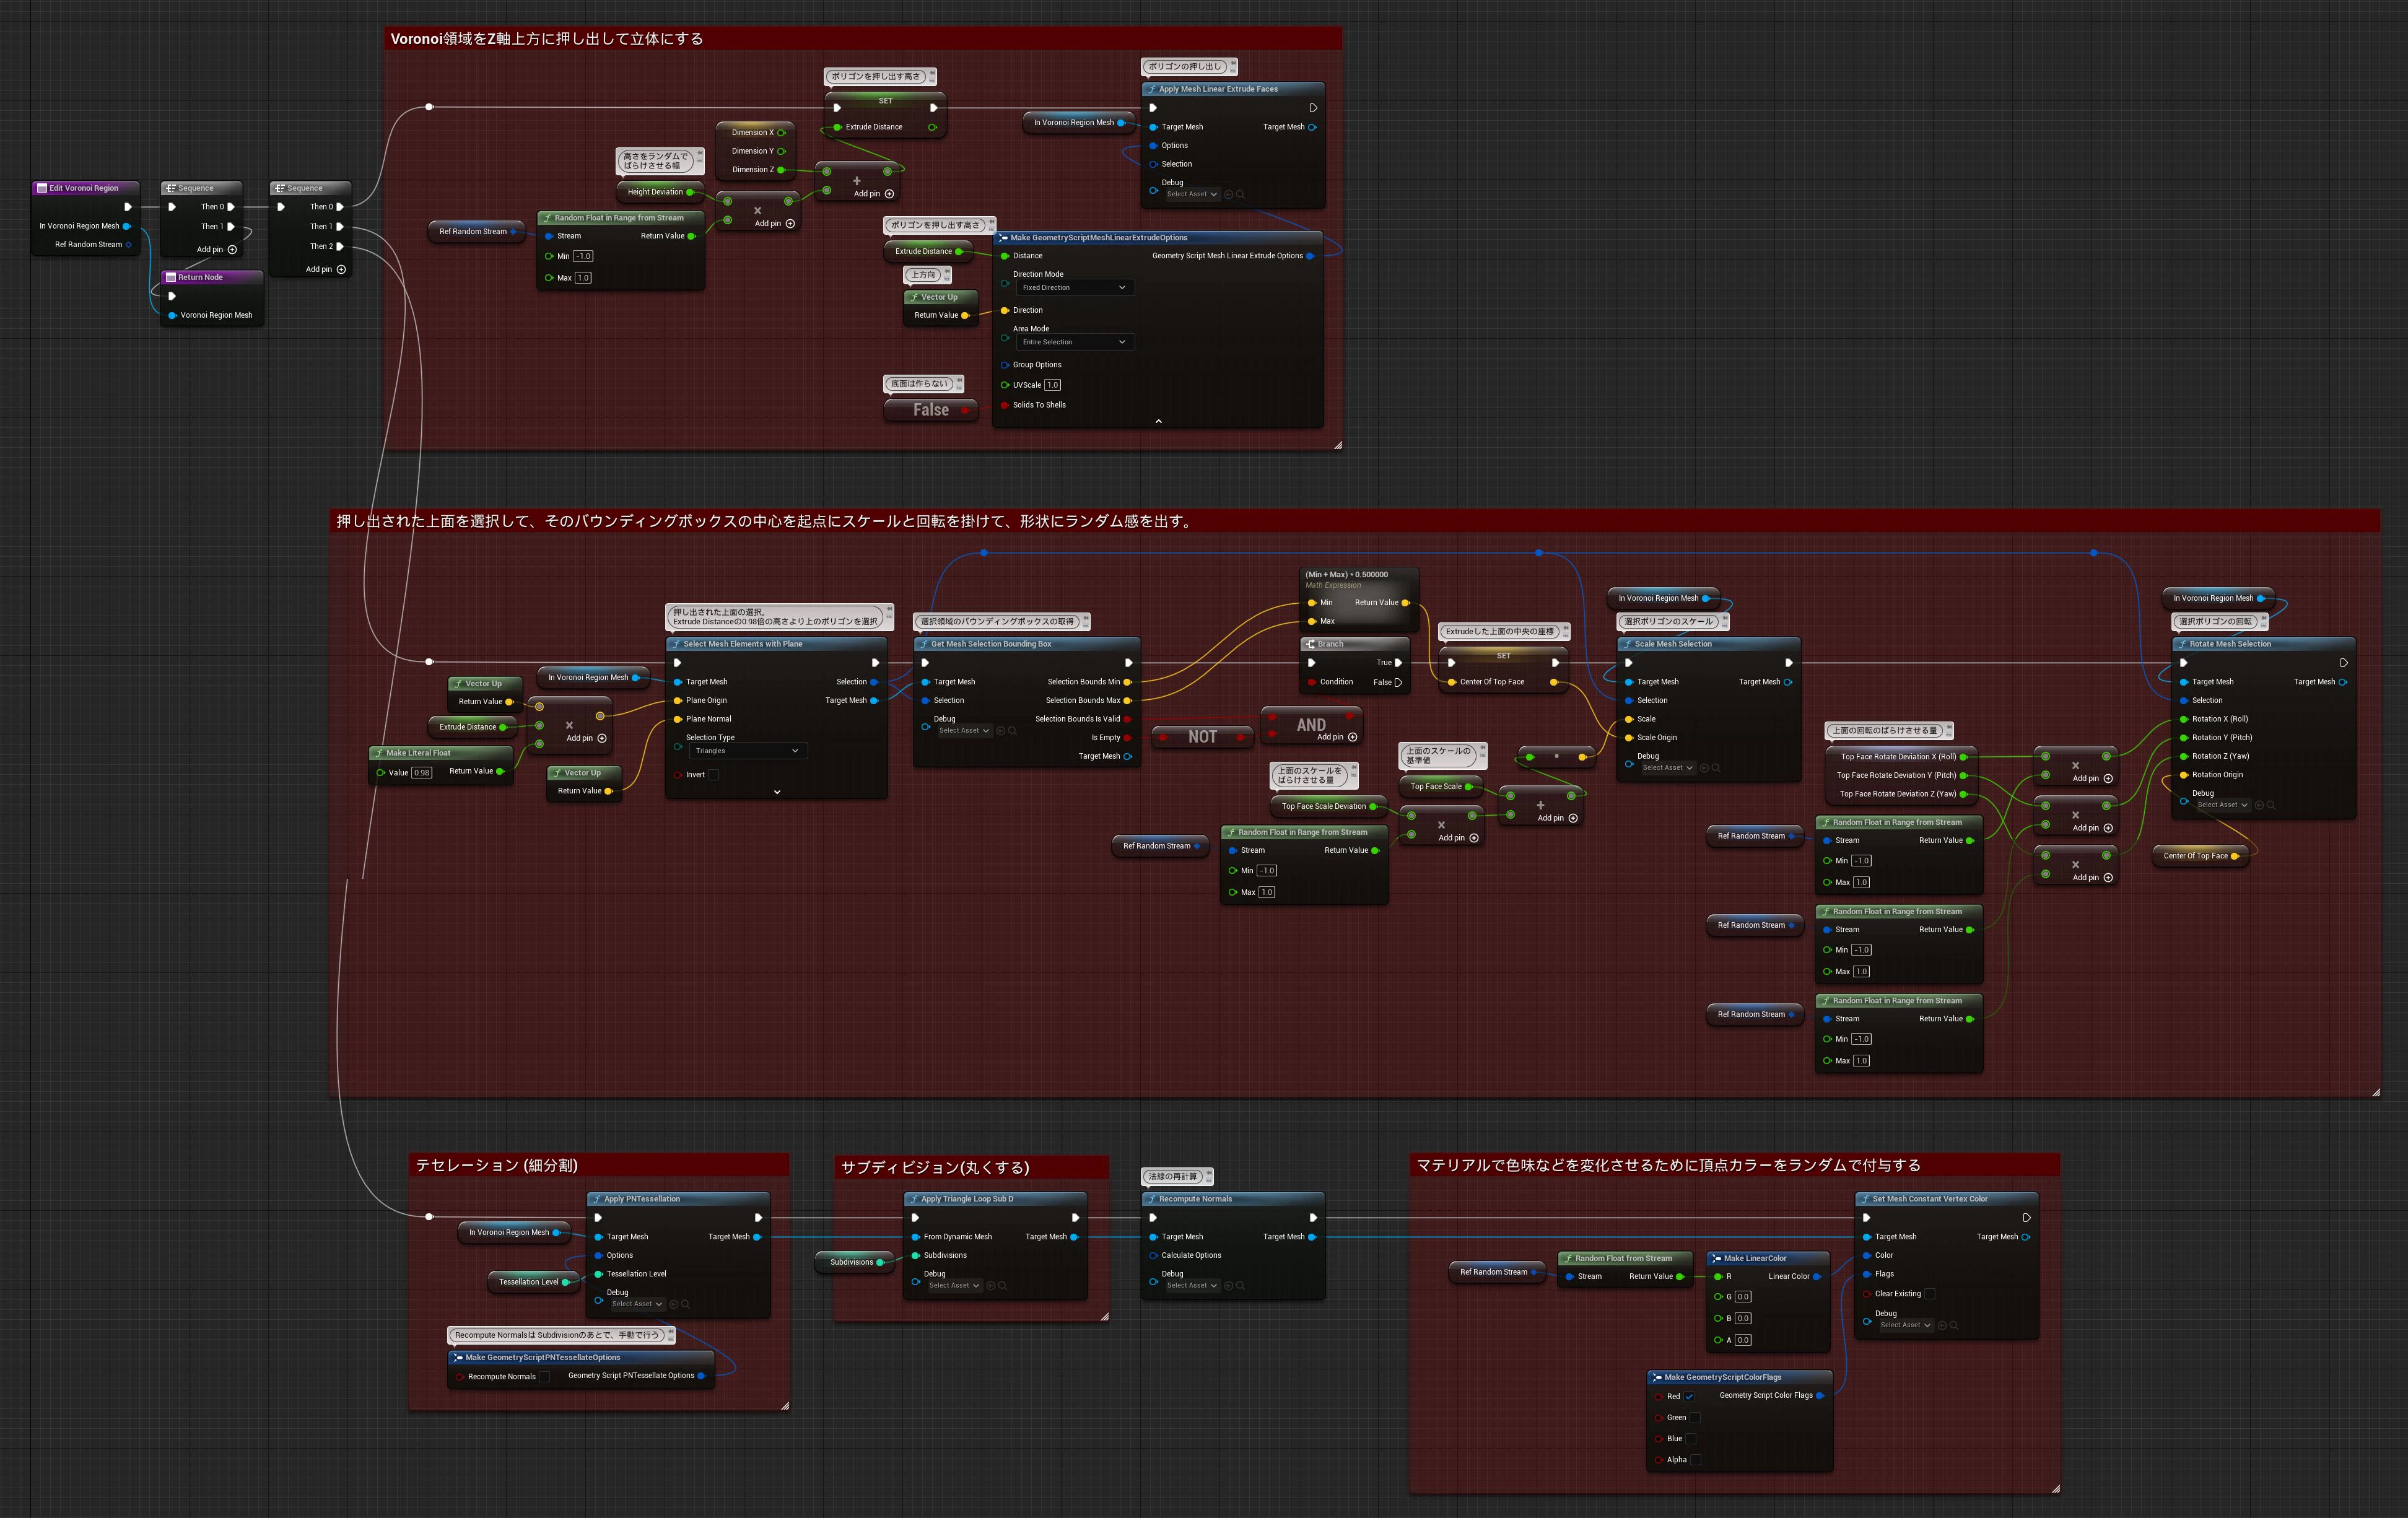Click the Make Literal Float Value 0.98 field
Screen dimensions: 2408x1518
point(422,773)
